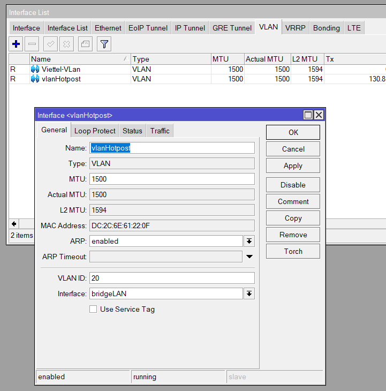The width and height of the screenshot is (386, 391).
Task: Switch to the Loop Protect tab
Action: [95, 131]
